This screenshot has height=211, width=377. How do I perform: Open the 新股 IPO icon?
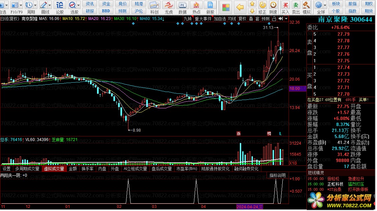point(210,5)
